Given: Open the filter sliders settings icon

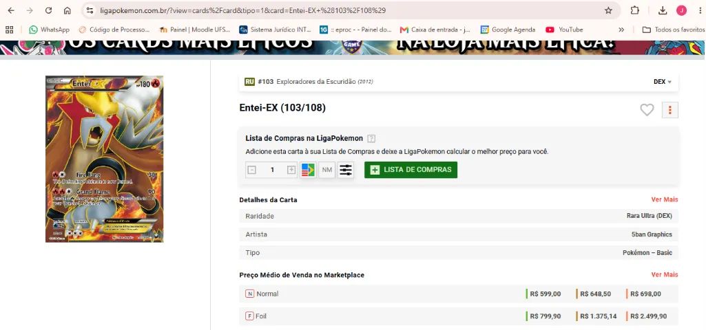Looking at the screenshot, I should point(346,170).
